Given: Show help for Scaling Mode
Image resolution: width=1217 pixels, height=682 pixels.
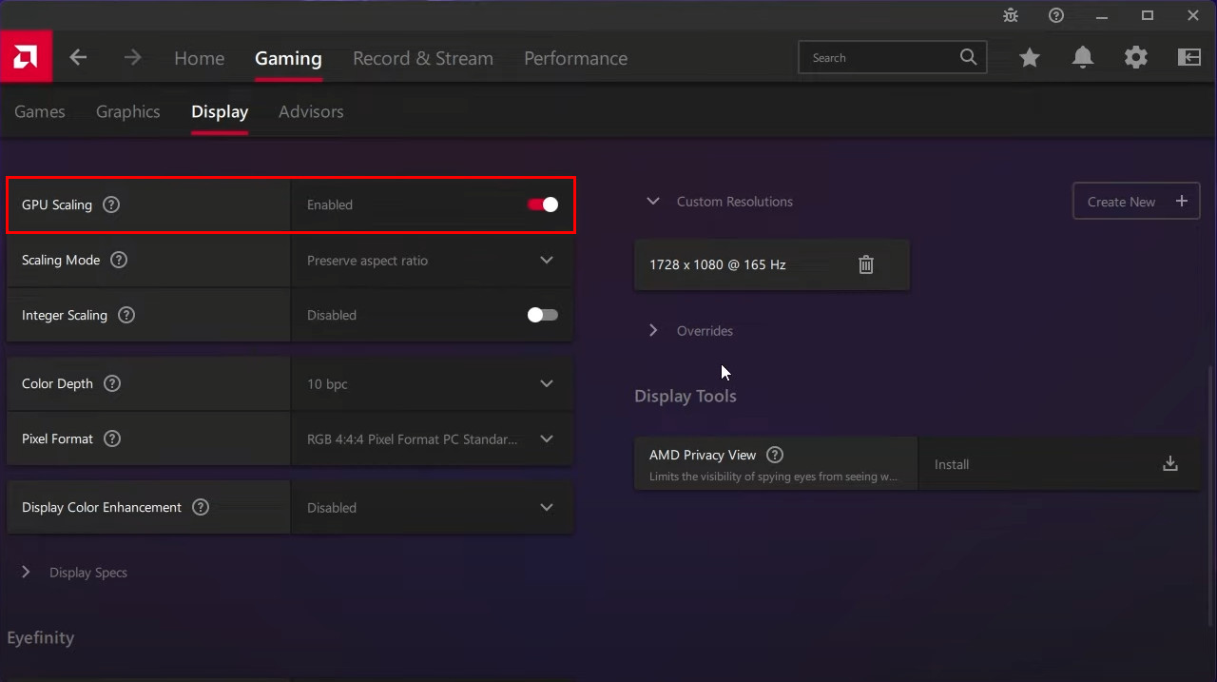Looking at the screenshot, I should click(x=119, y=260).
